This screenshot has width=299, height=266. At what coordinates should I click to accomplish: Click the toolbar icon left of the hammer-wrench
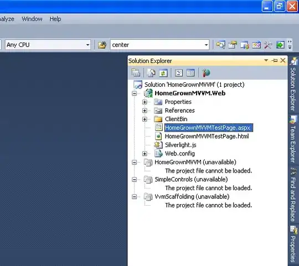(x=256, y=45)
